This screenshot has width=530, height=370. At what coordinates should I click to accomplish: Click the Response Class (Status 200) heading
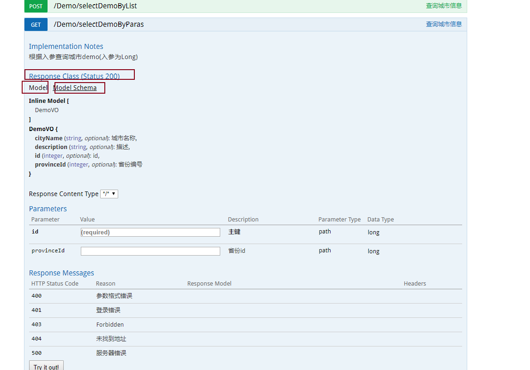[x=74, y=76]
